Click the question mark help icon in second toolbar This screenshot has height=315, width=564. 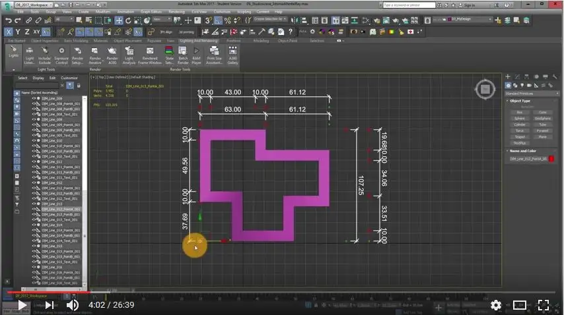click(x=291, y=32)
